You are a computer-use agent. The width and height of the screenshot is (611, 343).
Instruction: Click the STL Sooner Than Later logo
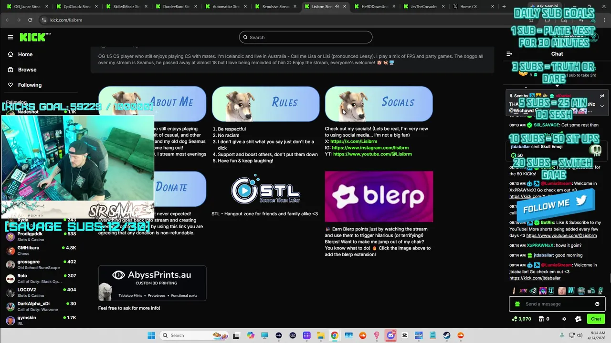(265, 190)
